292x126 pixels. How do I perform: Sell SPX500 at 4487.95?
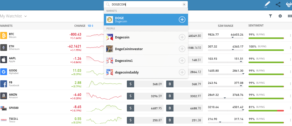(x=145, y=108)
